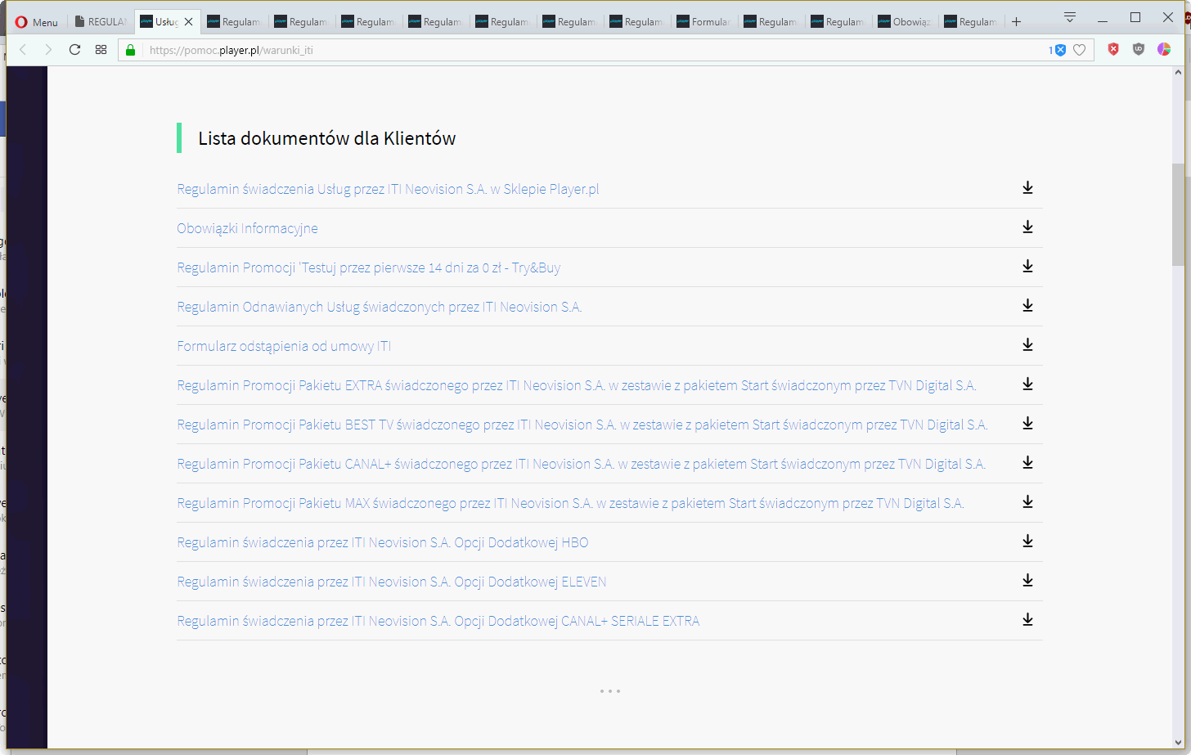The image size is (1191, 755).
Task: Switch to the Obowiąz tab
Action: (x=904, y=22)
